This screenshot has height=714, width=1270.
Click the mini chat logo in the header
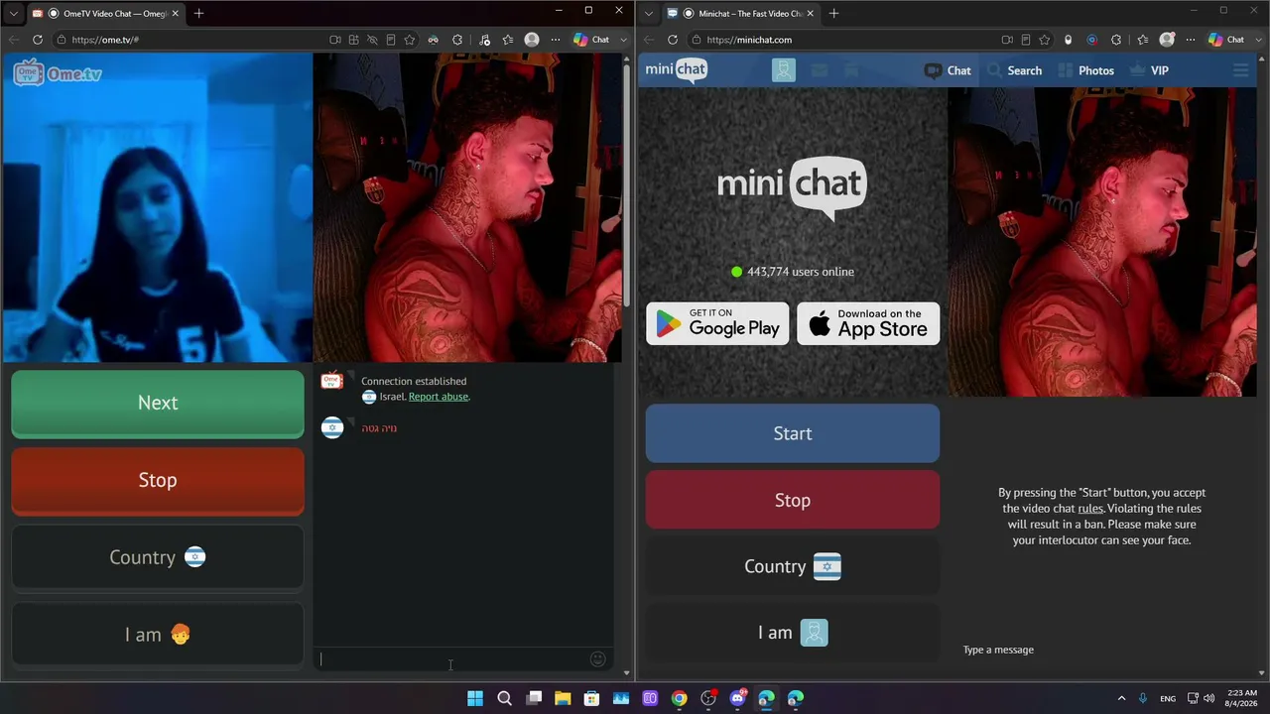(677, 69)
